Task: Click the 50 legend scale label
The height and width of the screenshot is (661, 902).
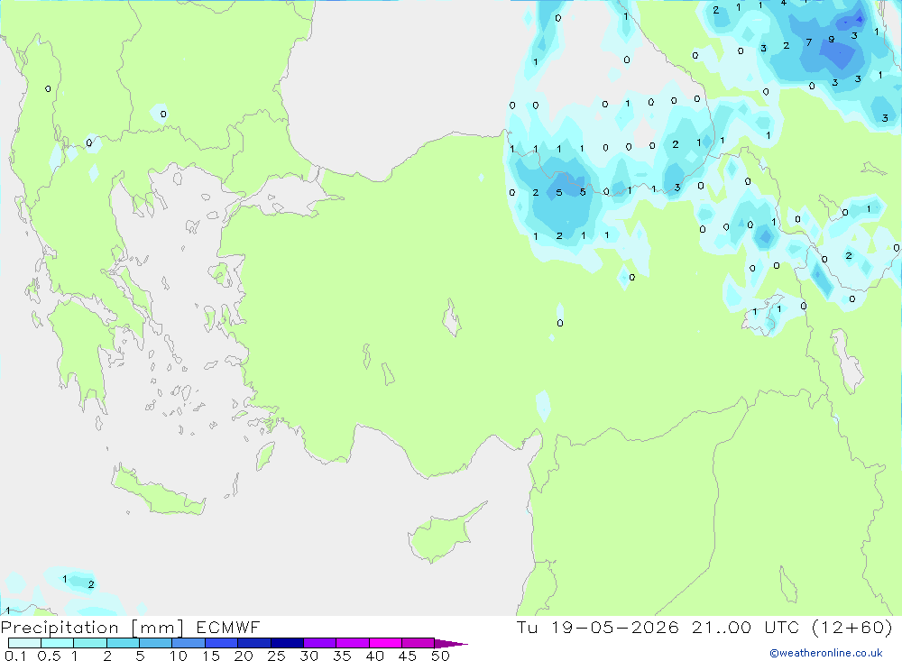Action: click(441, 656)
